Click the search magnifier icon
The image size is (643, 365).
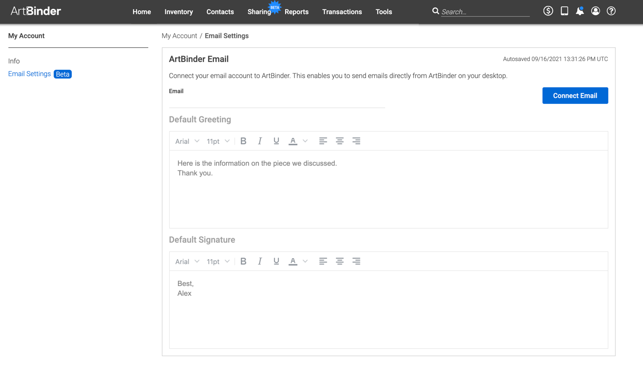pyautogui.click(x=435, y=10)
